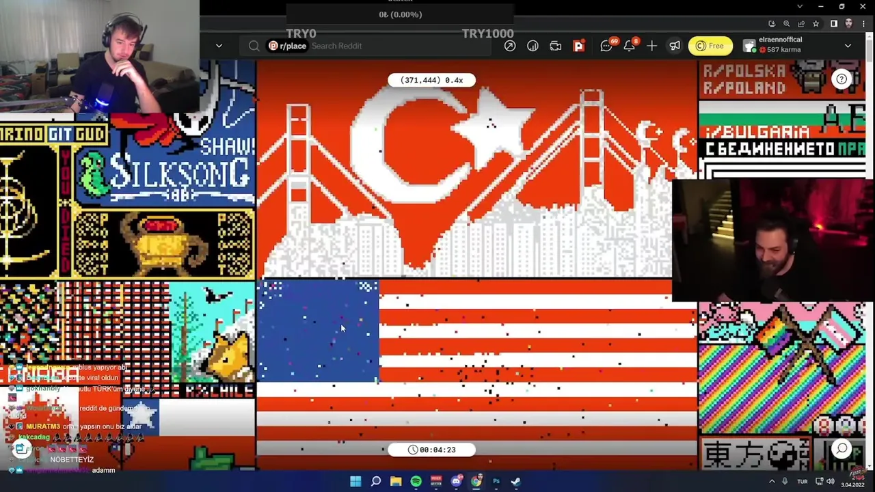Viewport: 875px width, 492px height.
Task: Switch the TUR input language
Action: 803,481
